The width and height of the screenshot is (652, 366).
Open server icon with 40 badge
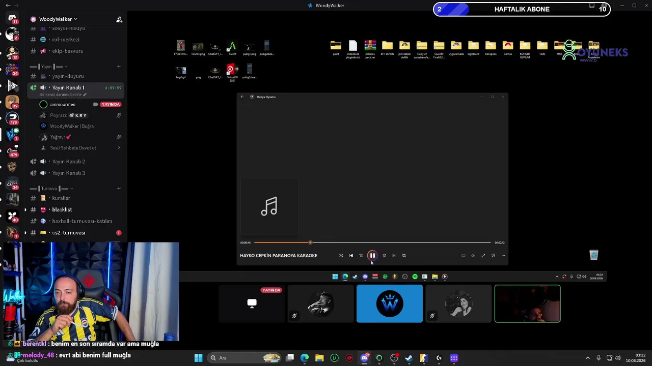12,216
